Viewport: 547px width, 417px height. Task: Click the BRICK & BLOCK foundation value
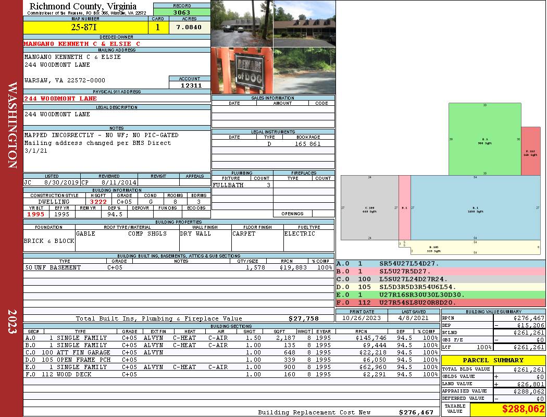[x=49, y=241]
